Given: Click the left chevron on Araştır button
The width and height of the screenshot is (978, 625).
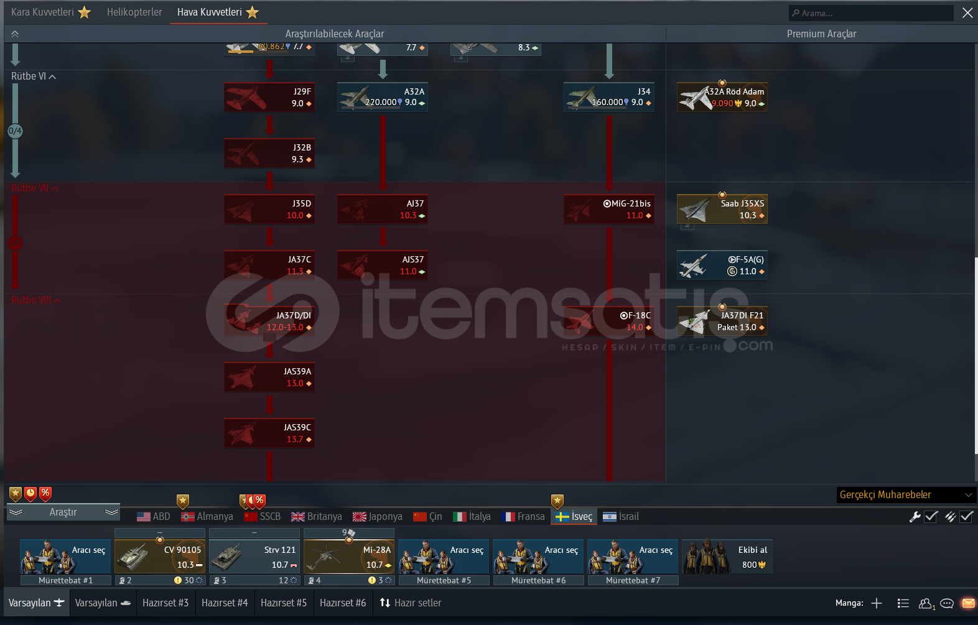Looking at the screenshot, I should click(x=16, y=512).
